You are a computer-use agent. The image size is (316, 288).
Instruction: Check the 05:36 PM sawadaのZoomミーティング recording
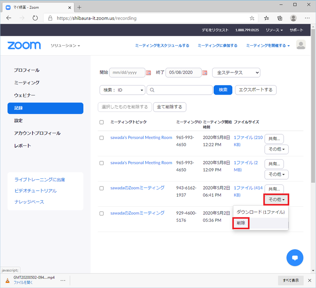(x=102, y=214)
